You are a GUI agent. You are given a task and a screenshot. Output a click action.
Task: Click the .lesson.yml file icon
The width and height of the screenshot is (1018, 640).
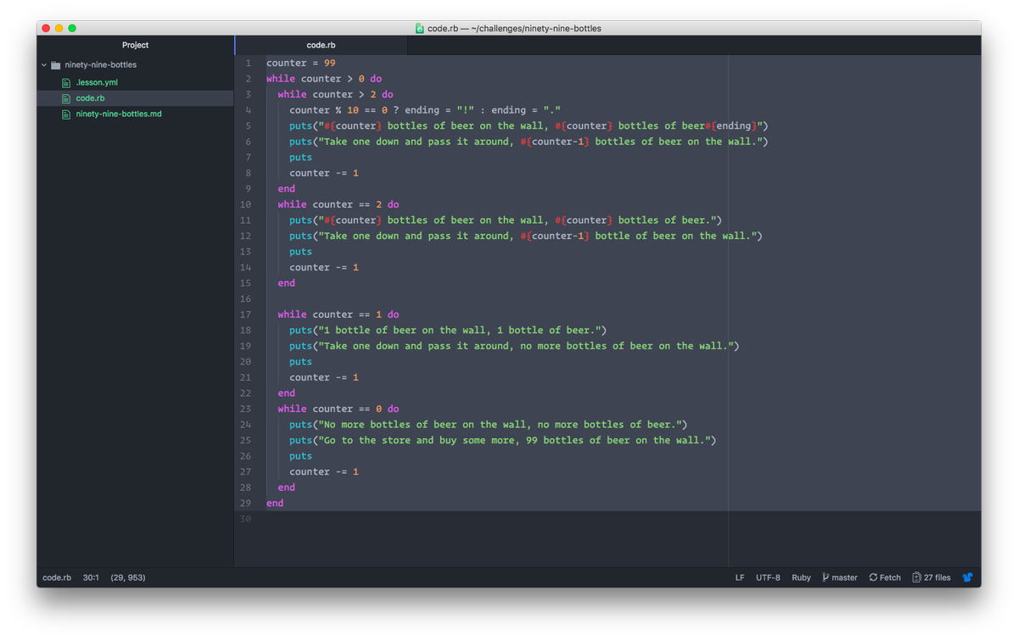point(66,82)
